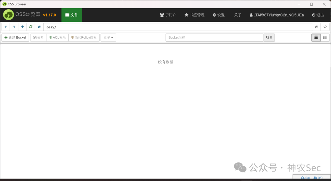Create a new bucket with 新建 Bucket
This screenshot has height=181, width=331.
[x=15, y=38]
